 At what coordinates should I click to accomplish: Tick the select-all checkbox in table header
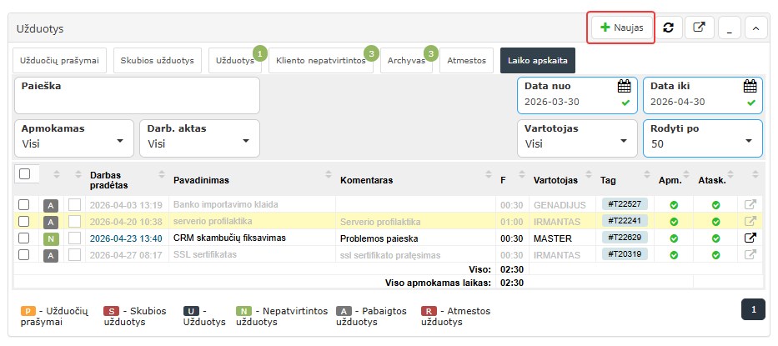click(x=24, y=173)
